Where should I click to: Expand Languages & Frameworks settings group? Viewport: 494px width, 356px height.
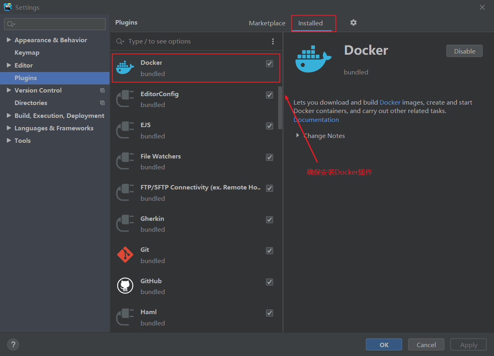9,128
